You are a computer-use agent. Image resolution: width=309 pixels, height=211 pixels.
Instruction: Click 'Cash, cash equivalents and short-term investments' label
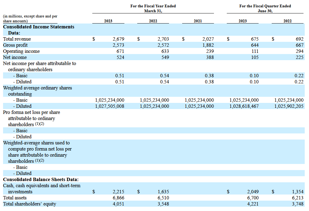[x=42, y=189]
